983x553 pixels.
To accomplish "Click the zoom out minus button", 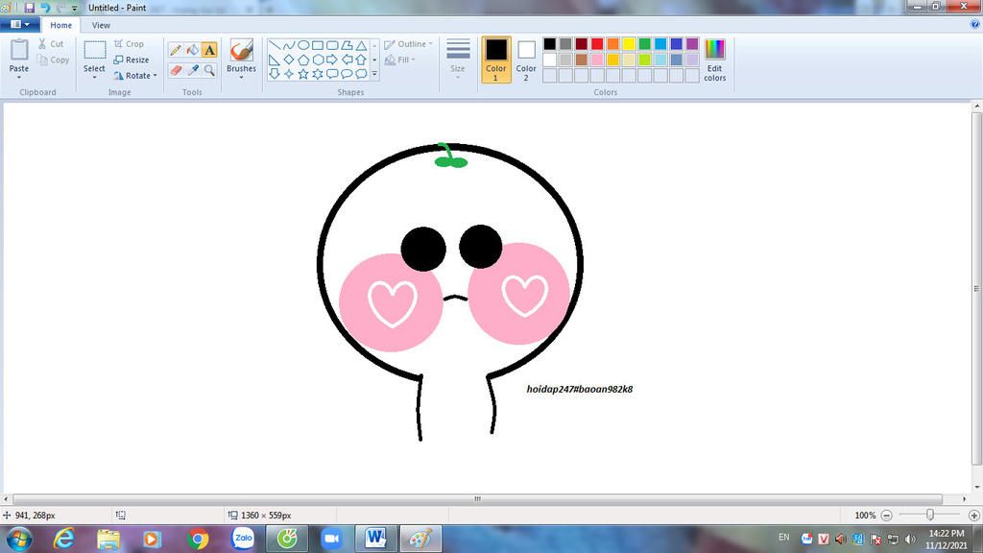I will coord(886,515).
